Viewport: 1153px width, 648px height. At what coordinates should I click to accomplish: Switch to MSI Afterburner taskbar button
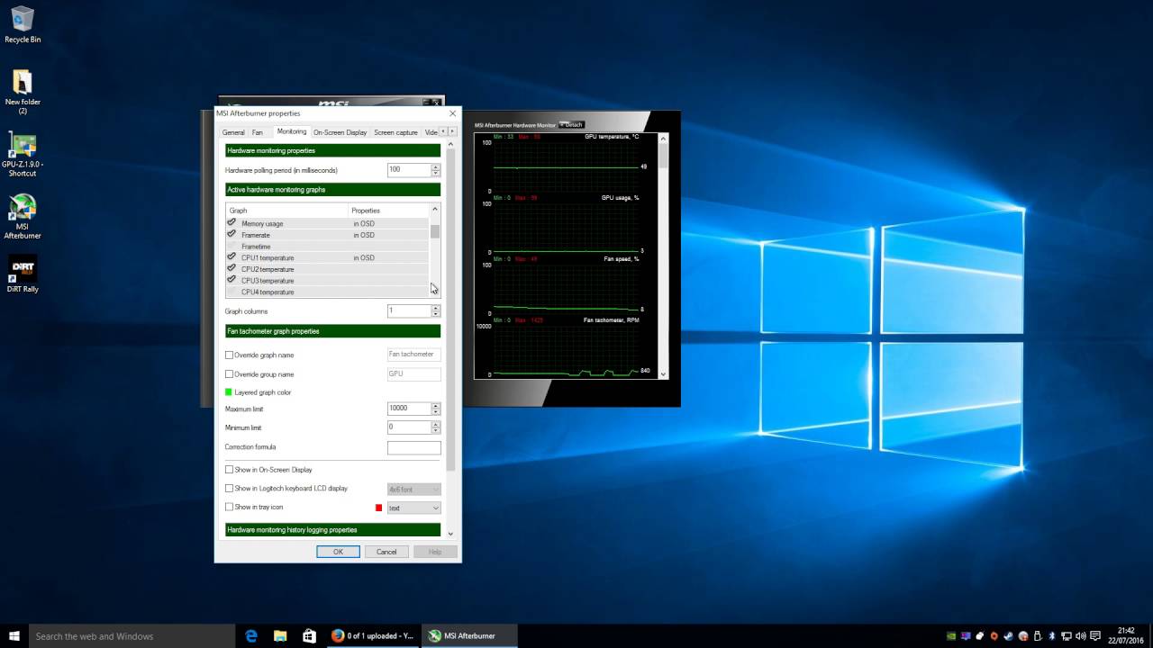click(x=470, y=635)
